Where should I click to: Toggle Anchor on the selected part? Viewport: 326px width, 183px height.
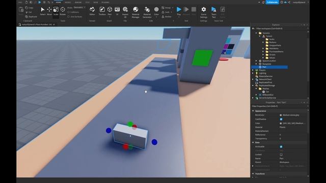pos(167,17)
